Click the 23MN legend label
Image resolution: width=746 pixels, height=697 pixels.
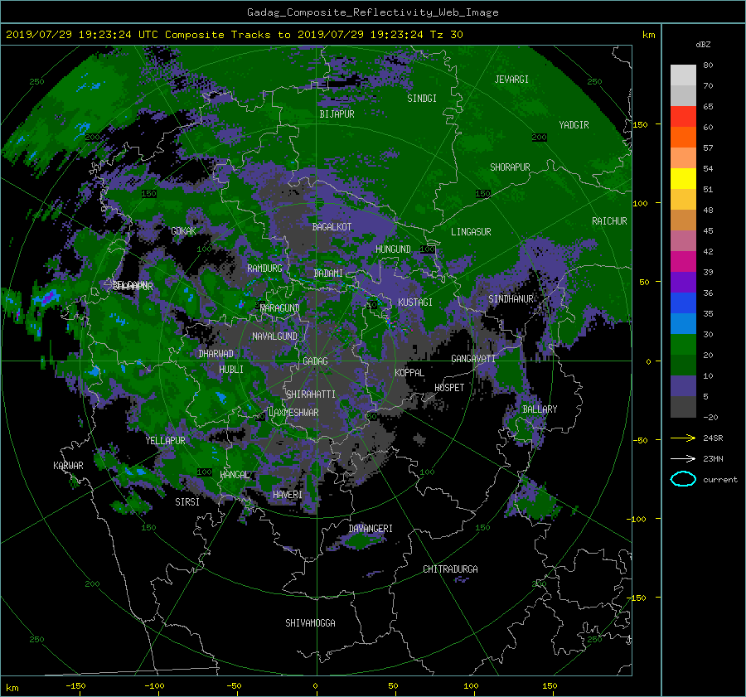[713, 459]
